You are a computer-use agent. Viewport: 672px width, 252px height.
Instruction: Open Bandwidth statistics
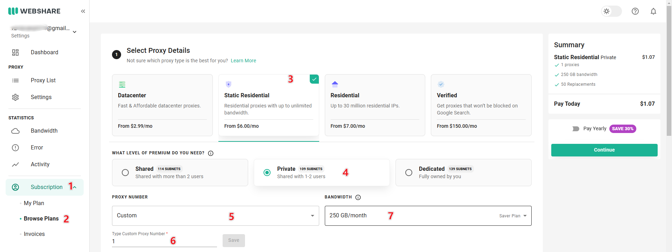[44, 131]
